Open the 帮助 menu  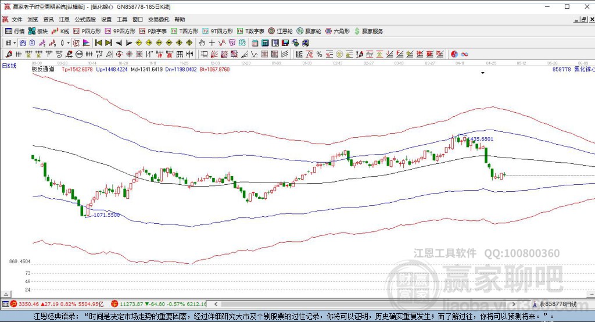tap(180, 19)
